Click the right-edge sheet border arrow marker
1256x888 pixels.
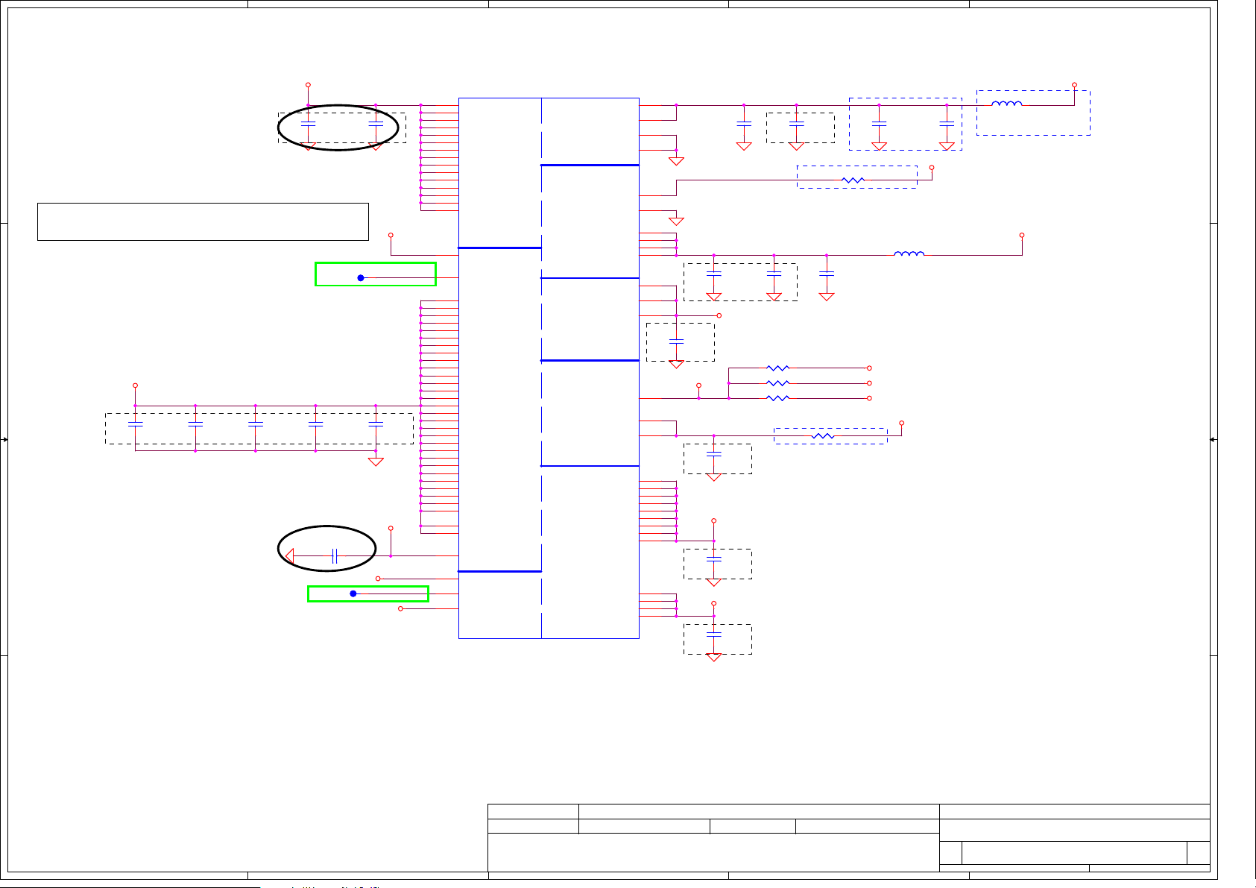[x=1214, y=440]
